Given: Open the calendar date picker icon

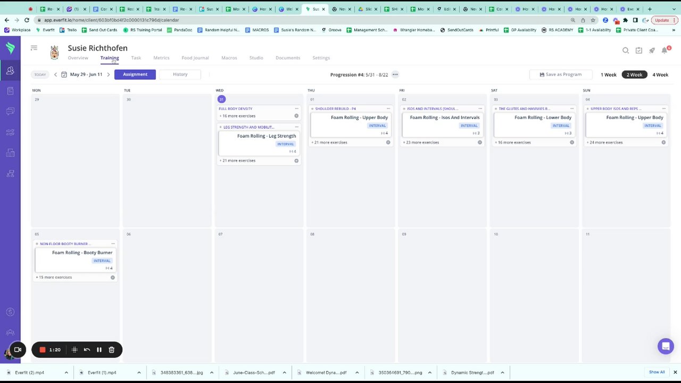Looking at the screenshot, I should pyautogui.click(x=64, y=74).
